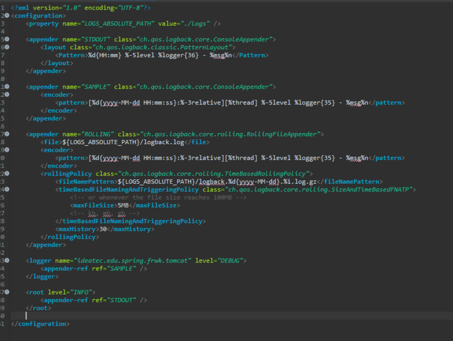Screen dimensions: 453x341
Task: Click the appender name value "SAMPLE"
Action: point(96,87)
